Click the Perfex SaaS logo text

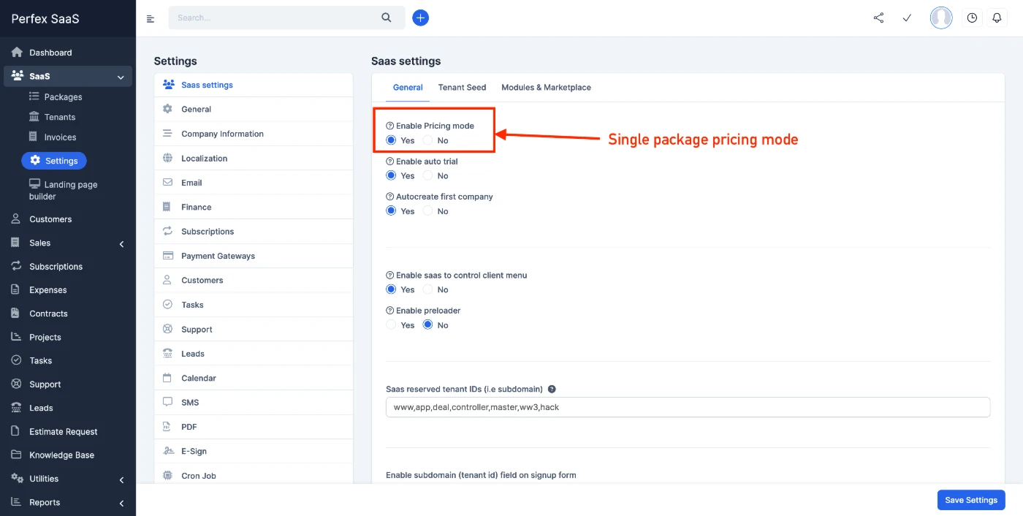coord(45,19)
